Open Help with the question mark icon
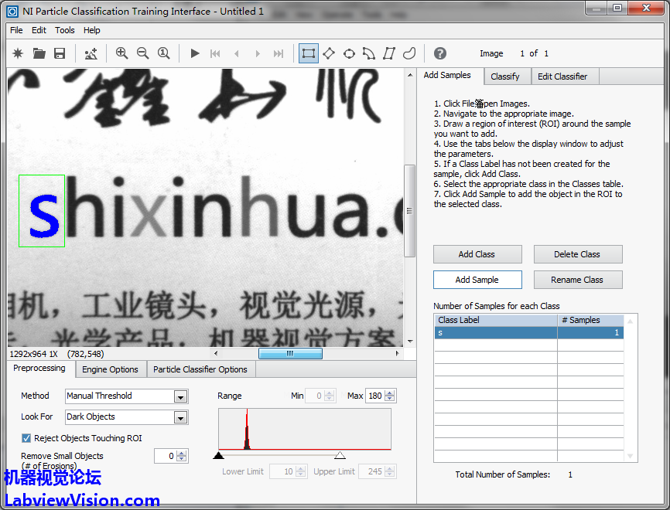 click(x=439, y=53)
